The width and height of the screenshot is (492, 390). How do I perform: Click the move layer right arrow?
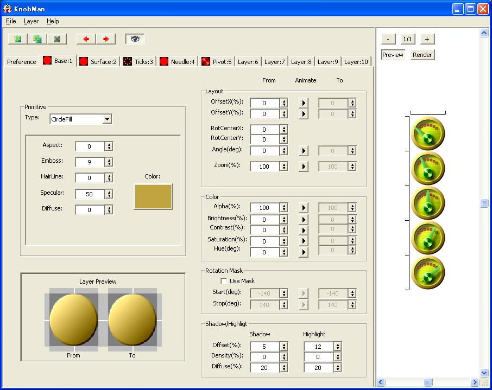pyautogui.click(x=106, y=39)
